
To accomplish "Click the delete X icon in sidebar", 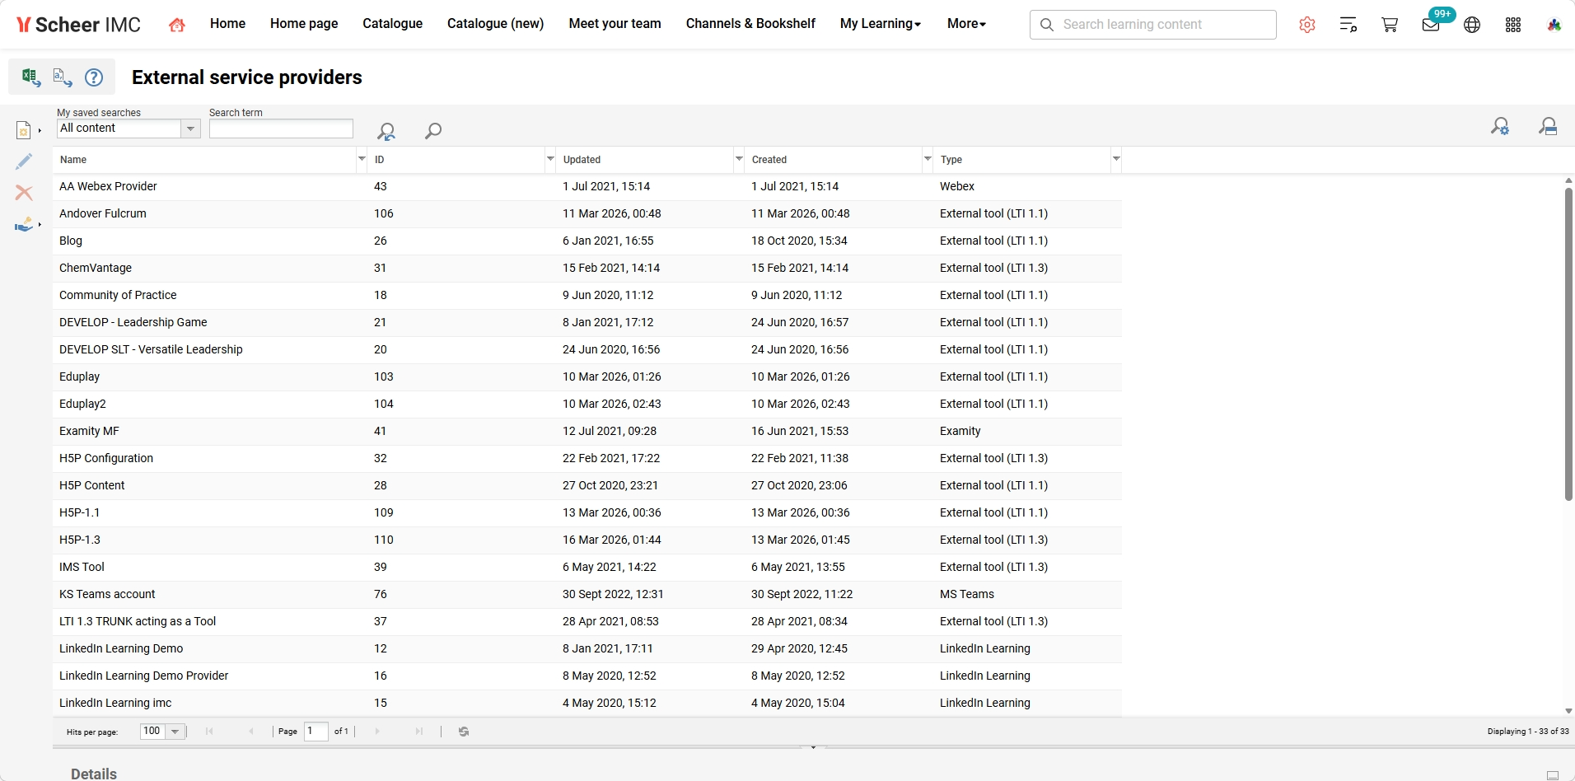I will point(24,193).
